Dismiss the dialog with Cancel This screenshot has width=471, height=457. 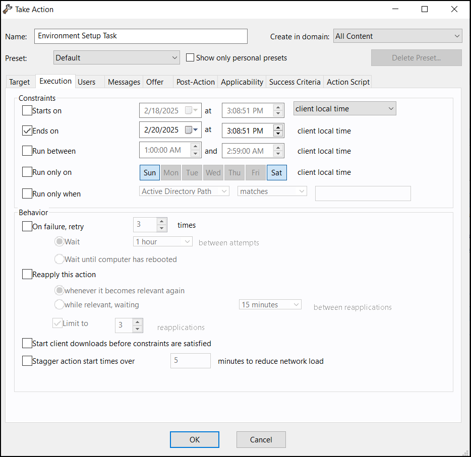pyautogui.click(x=261, y=439)
